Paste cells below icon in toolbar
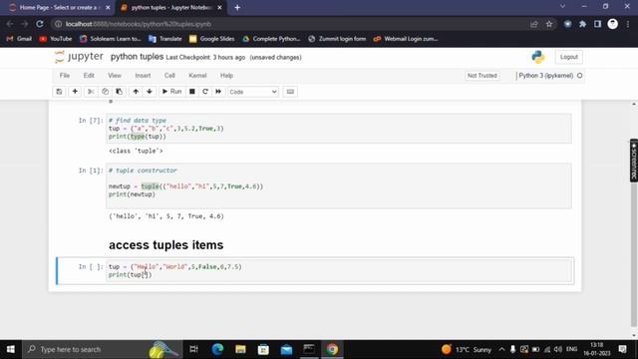 [120, 92]
